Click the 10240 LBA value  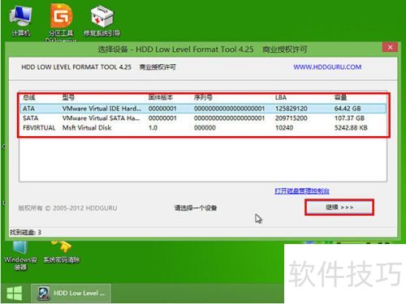284,127
